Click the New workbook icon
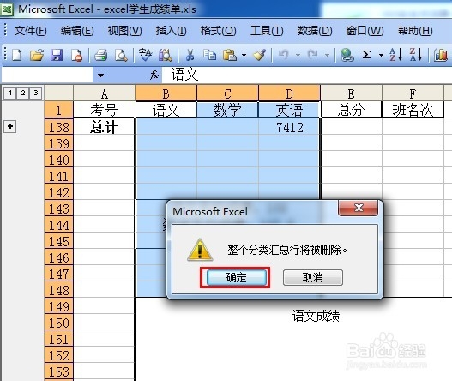452x381 pixels. 16,55
